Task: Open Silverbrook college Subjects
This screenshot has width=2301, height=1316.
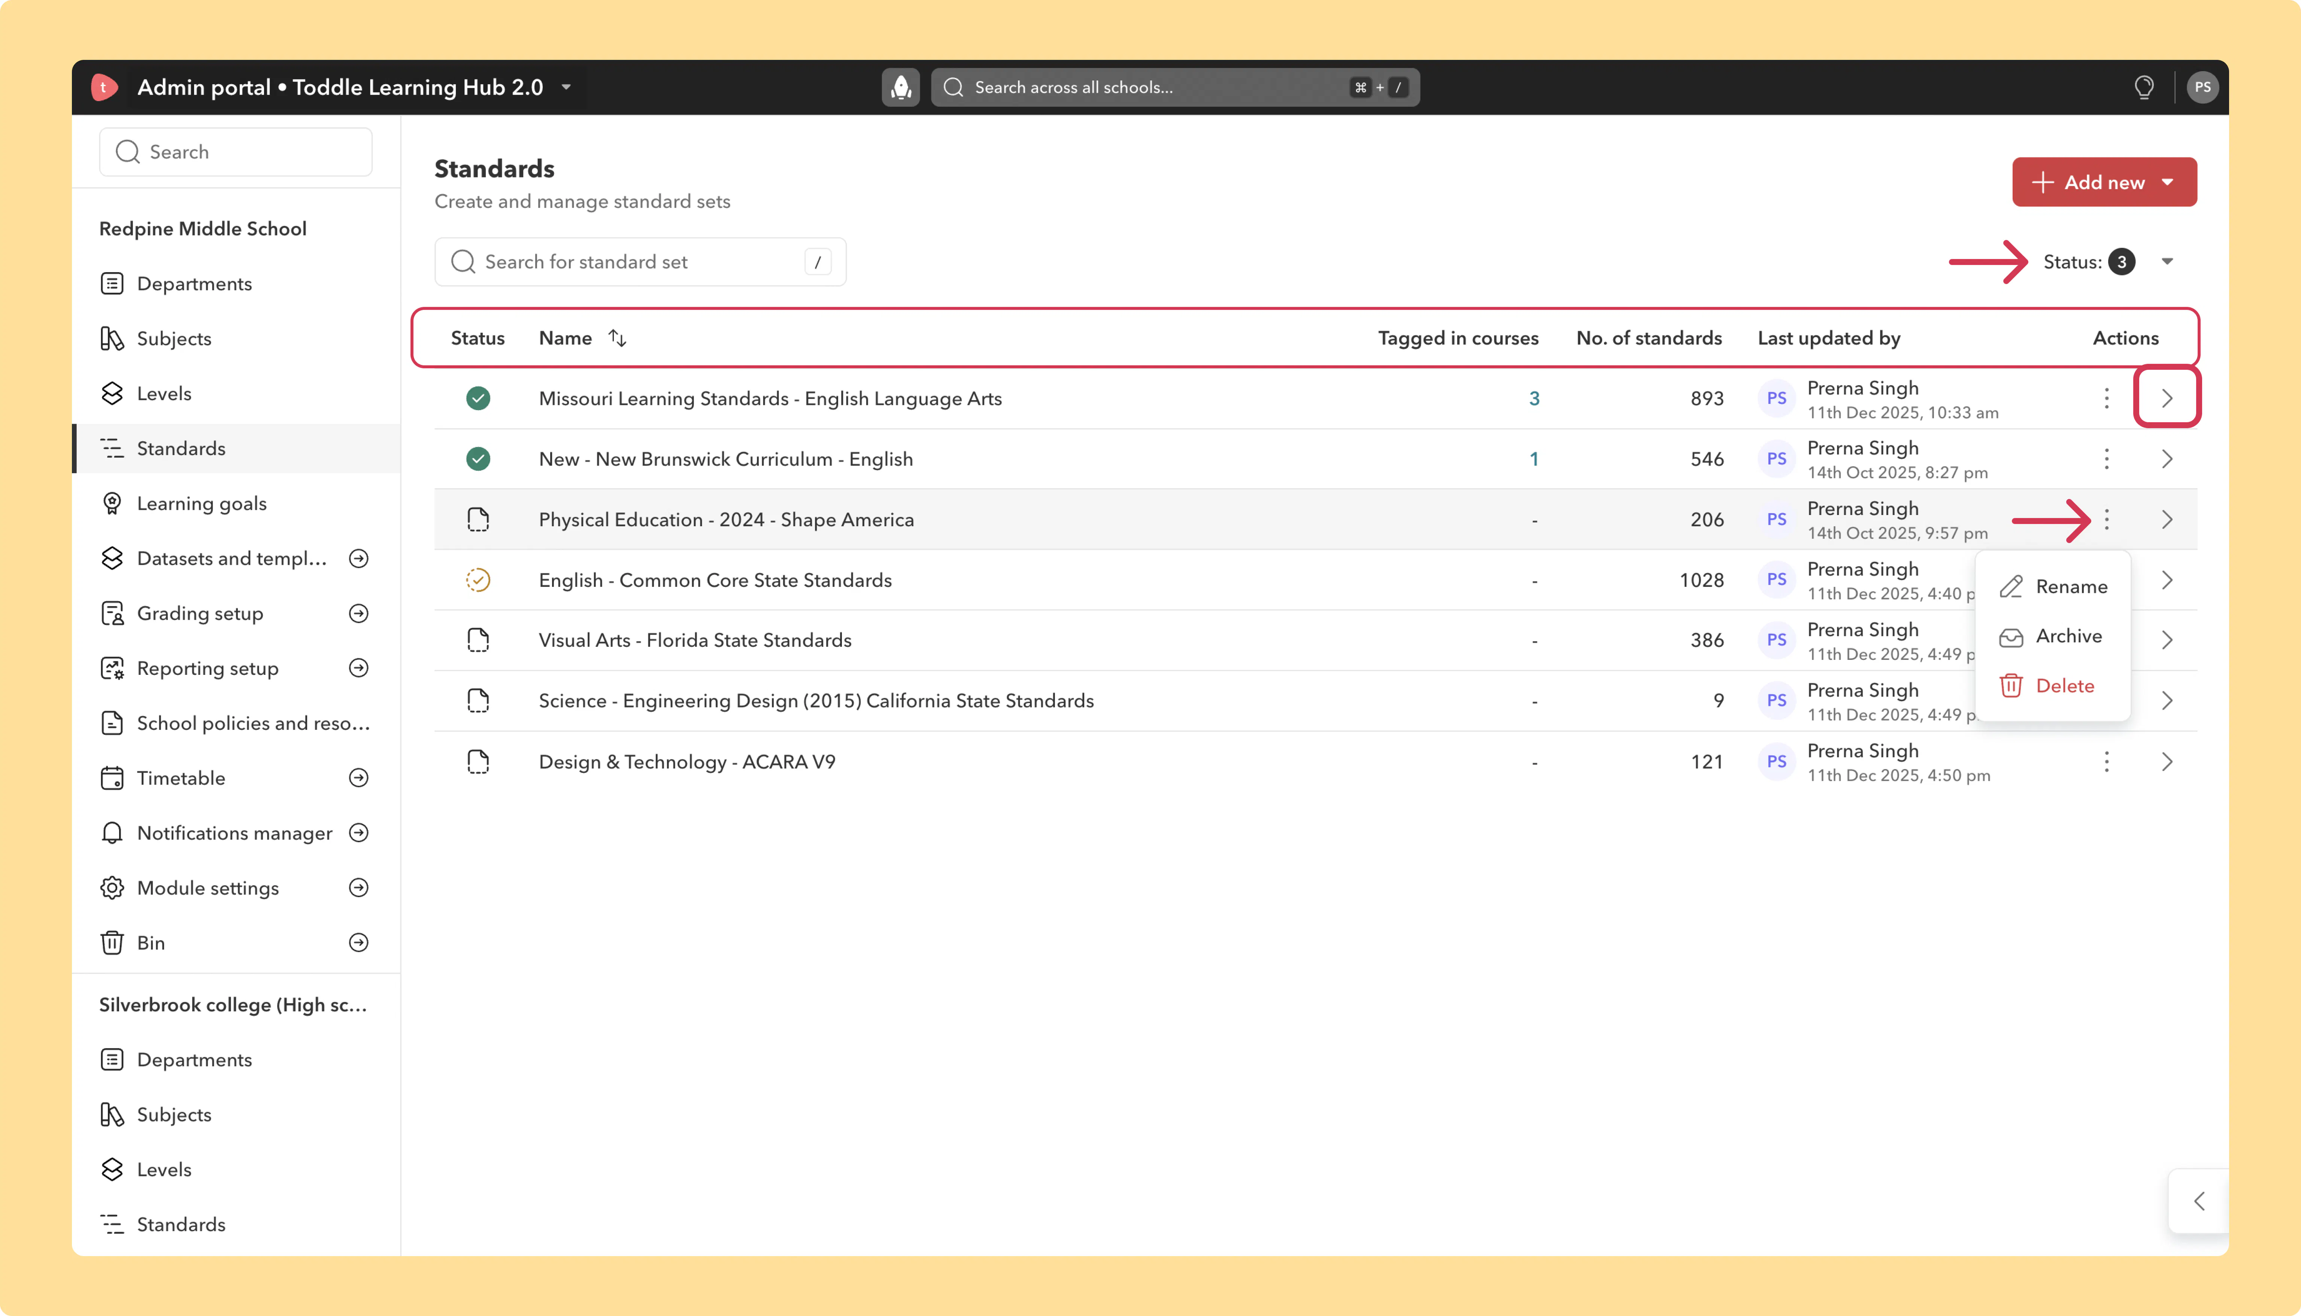Action: click(236, 1114)
